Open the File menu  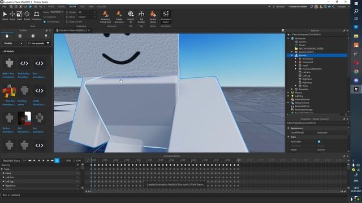(x=4, y=7)
